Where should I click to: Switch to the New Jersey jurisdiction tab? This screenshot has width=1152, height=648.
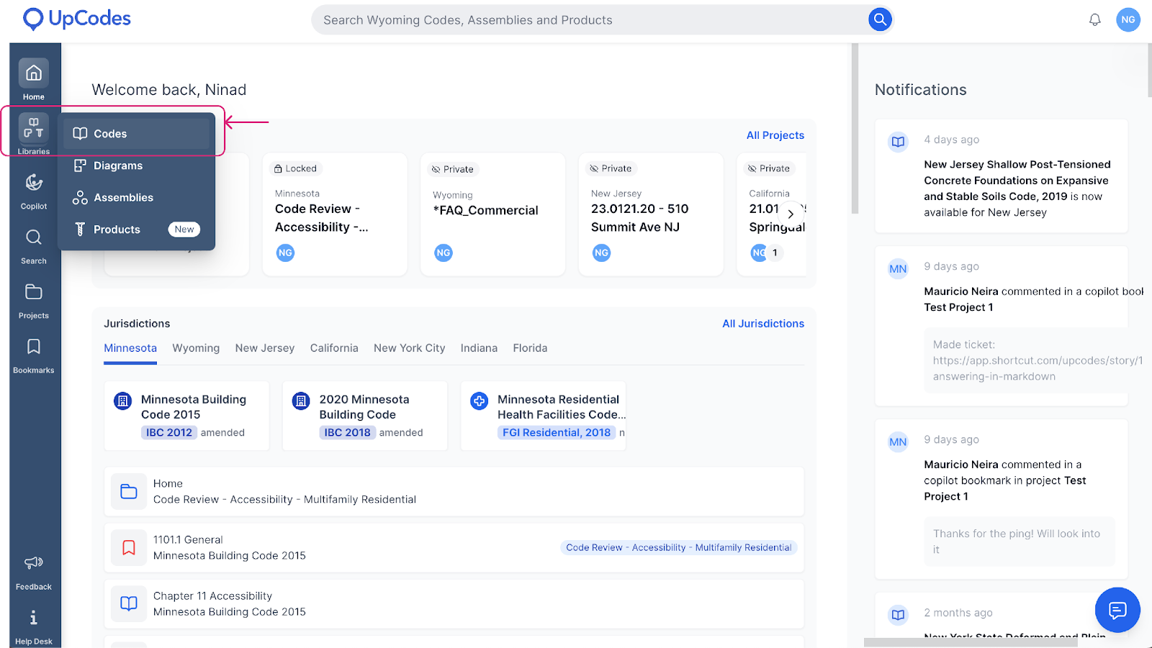[265, 348]
